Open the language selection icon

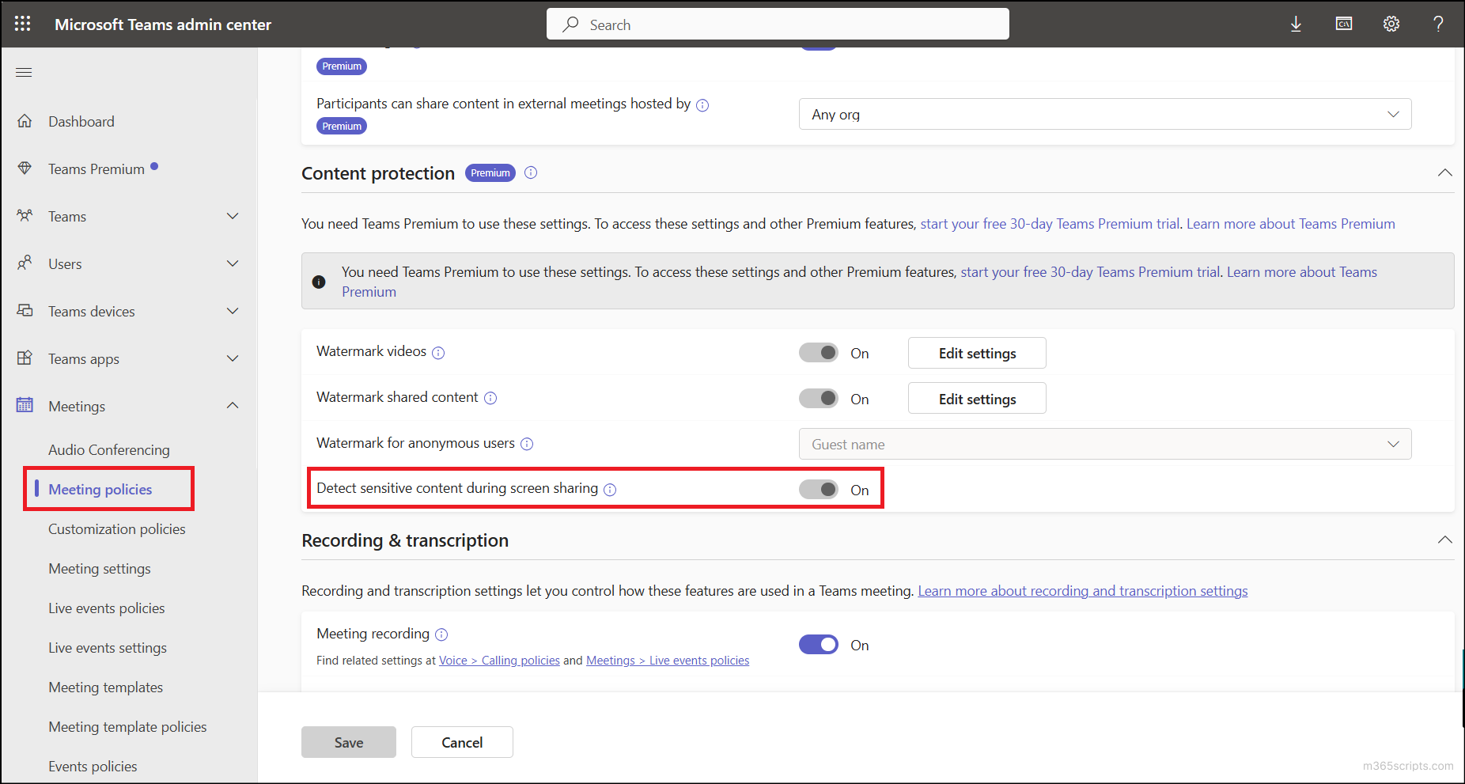coord(1343,24)
